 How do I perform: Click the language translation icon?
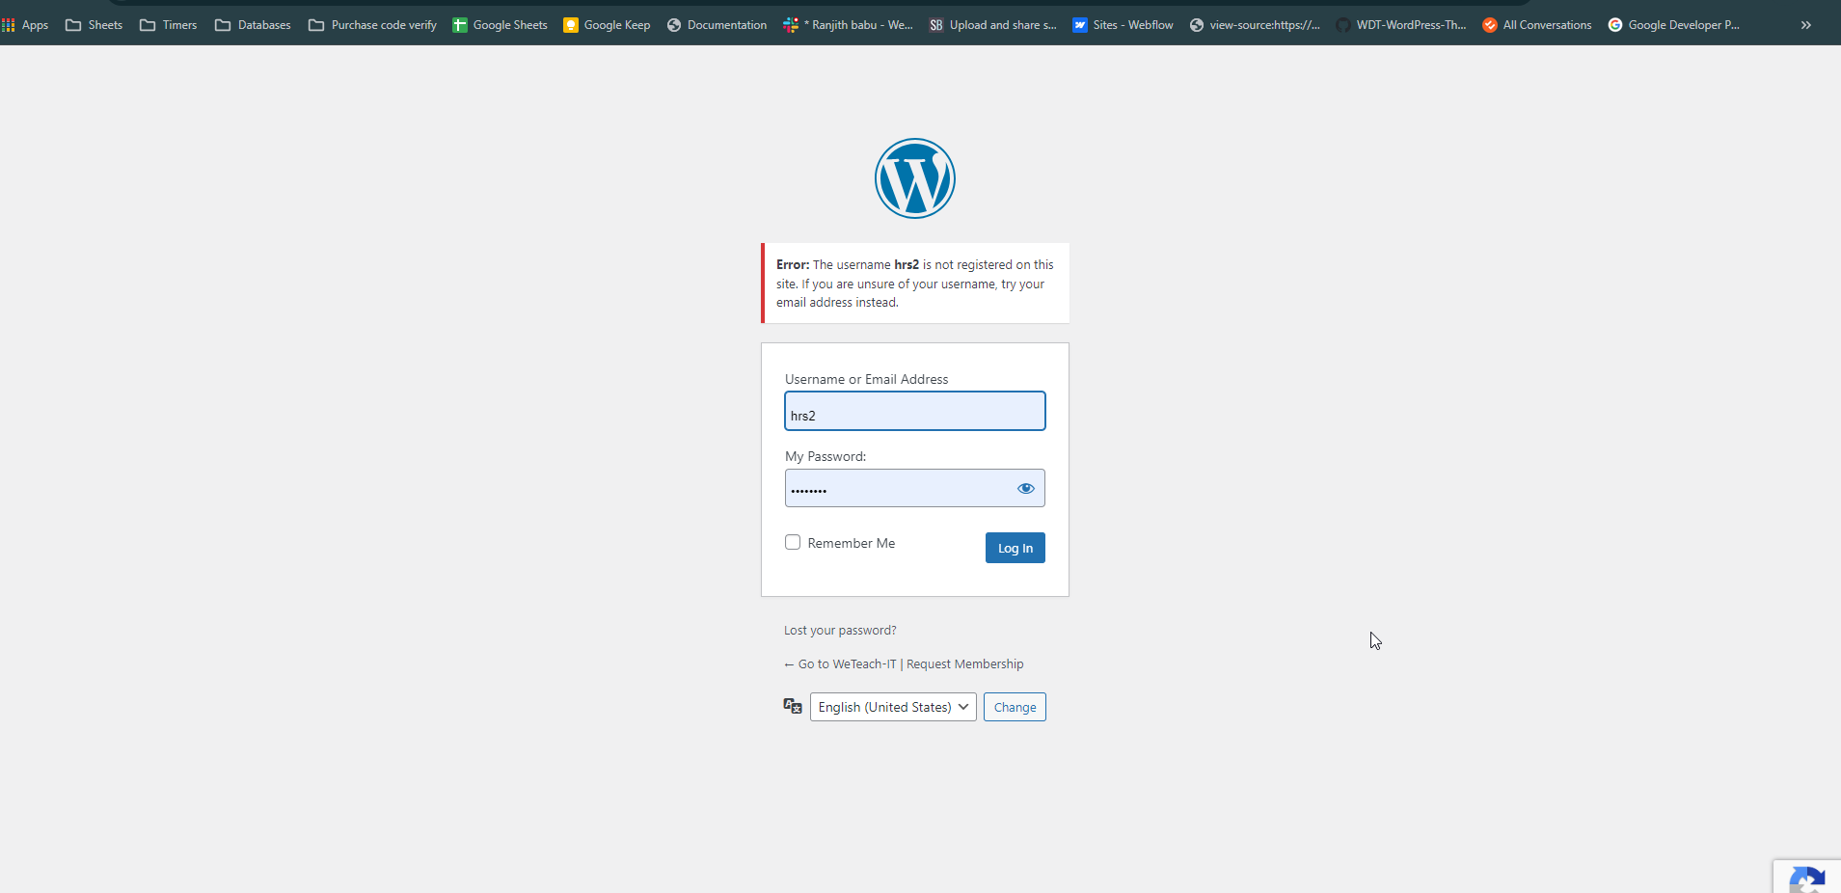coord(793,706)
